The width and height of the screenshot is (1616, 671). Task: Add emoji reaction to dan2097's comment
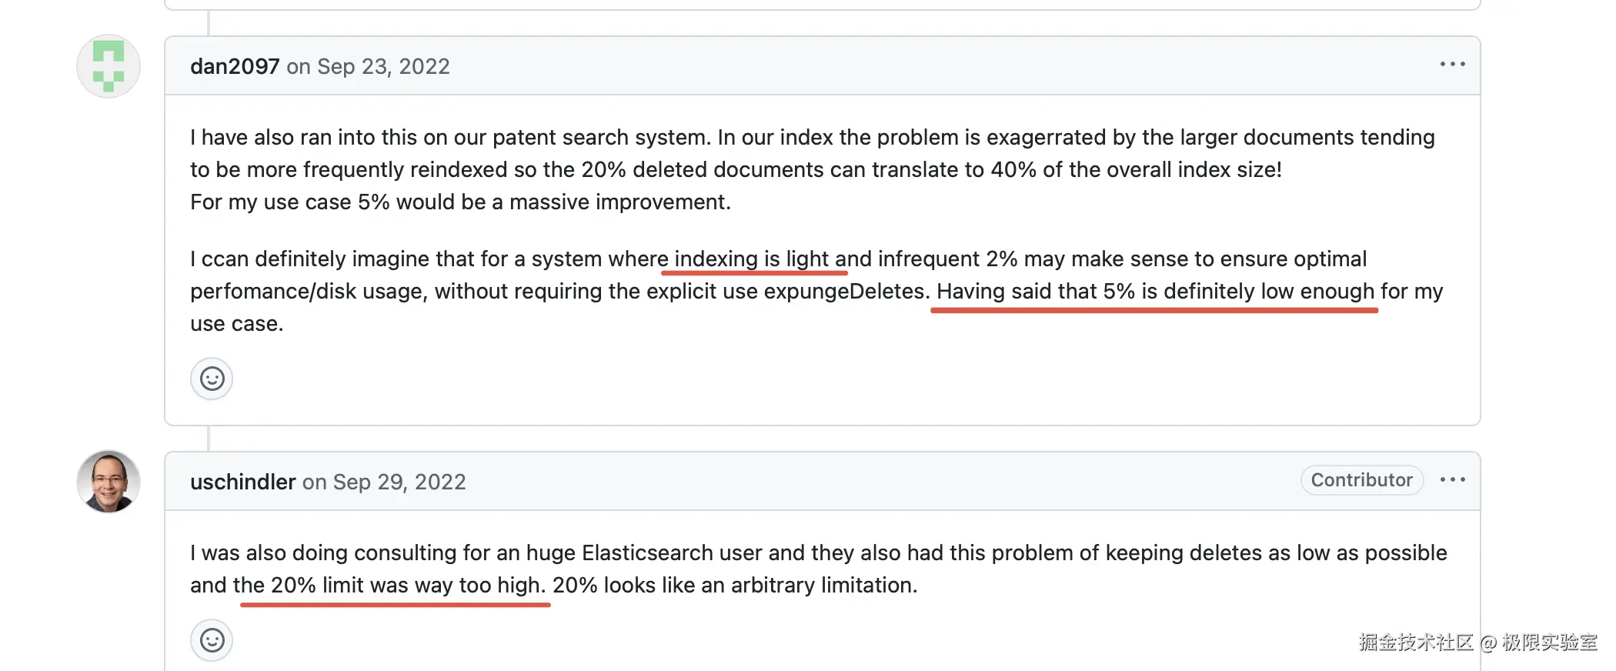click(x=212, y=379)
